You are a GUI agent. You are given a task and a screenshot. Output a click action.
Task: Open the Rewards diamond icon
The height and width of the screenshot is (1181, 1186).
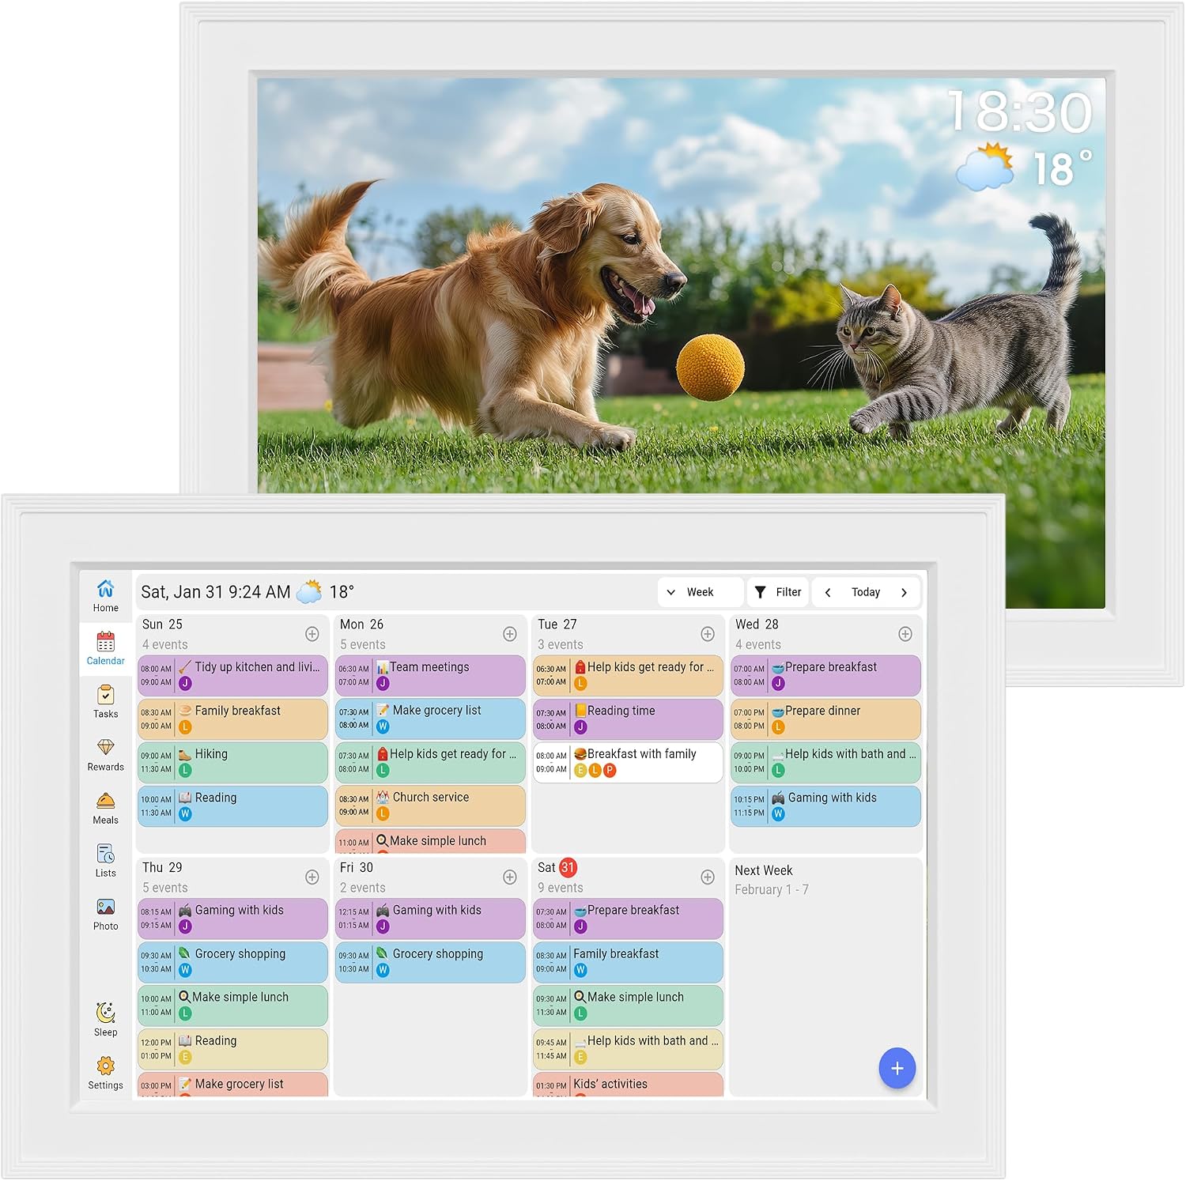(x=105, y=754)
